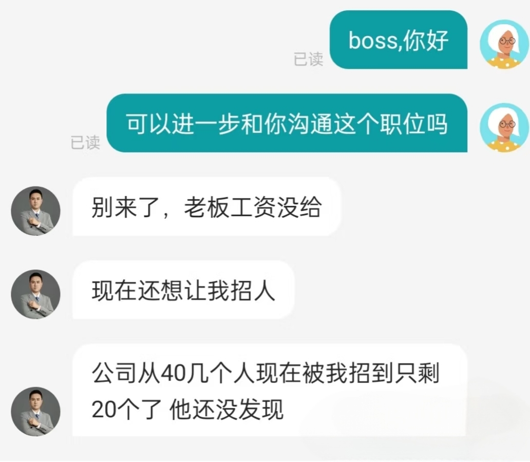Click the 已读 status beside "boss,你好"
The height and width of the screenshot is (462, 530).
[308, 59]
